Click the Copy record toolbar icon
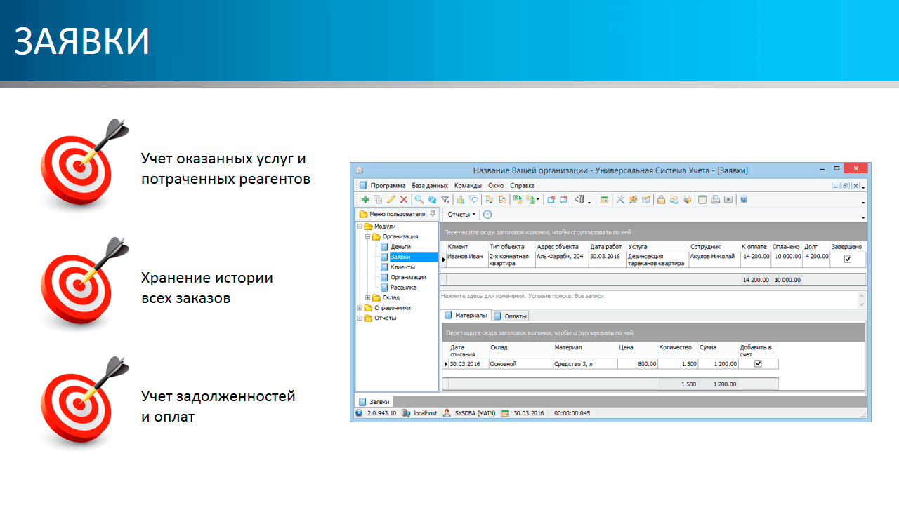Viewport: 899px width, 505px height. point(379,199)
